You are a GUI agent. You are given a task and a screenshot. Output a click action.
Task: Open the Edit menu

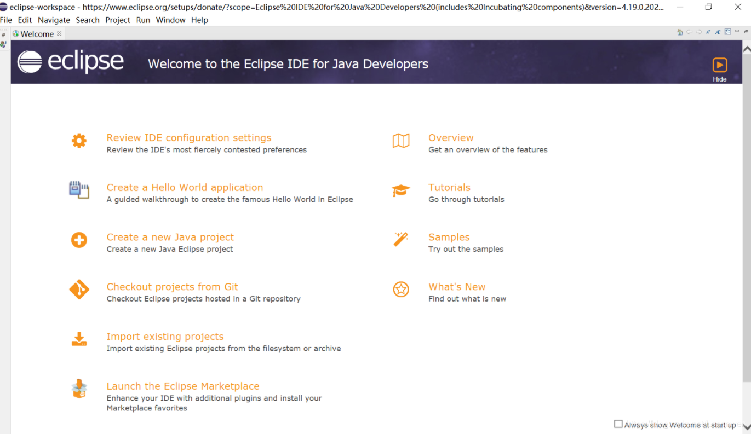[x=25, y=20]
